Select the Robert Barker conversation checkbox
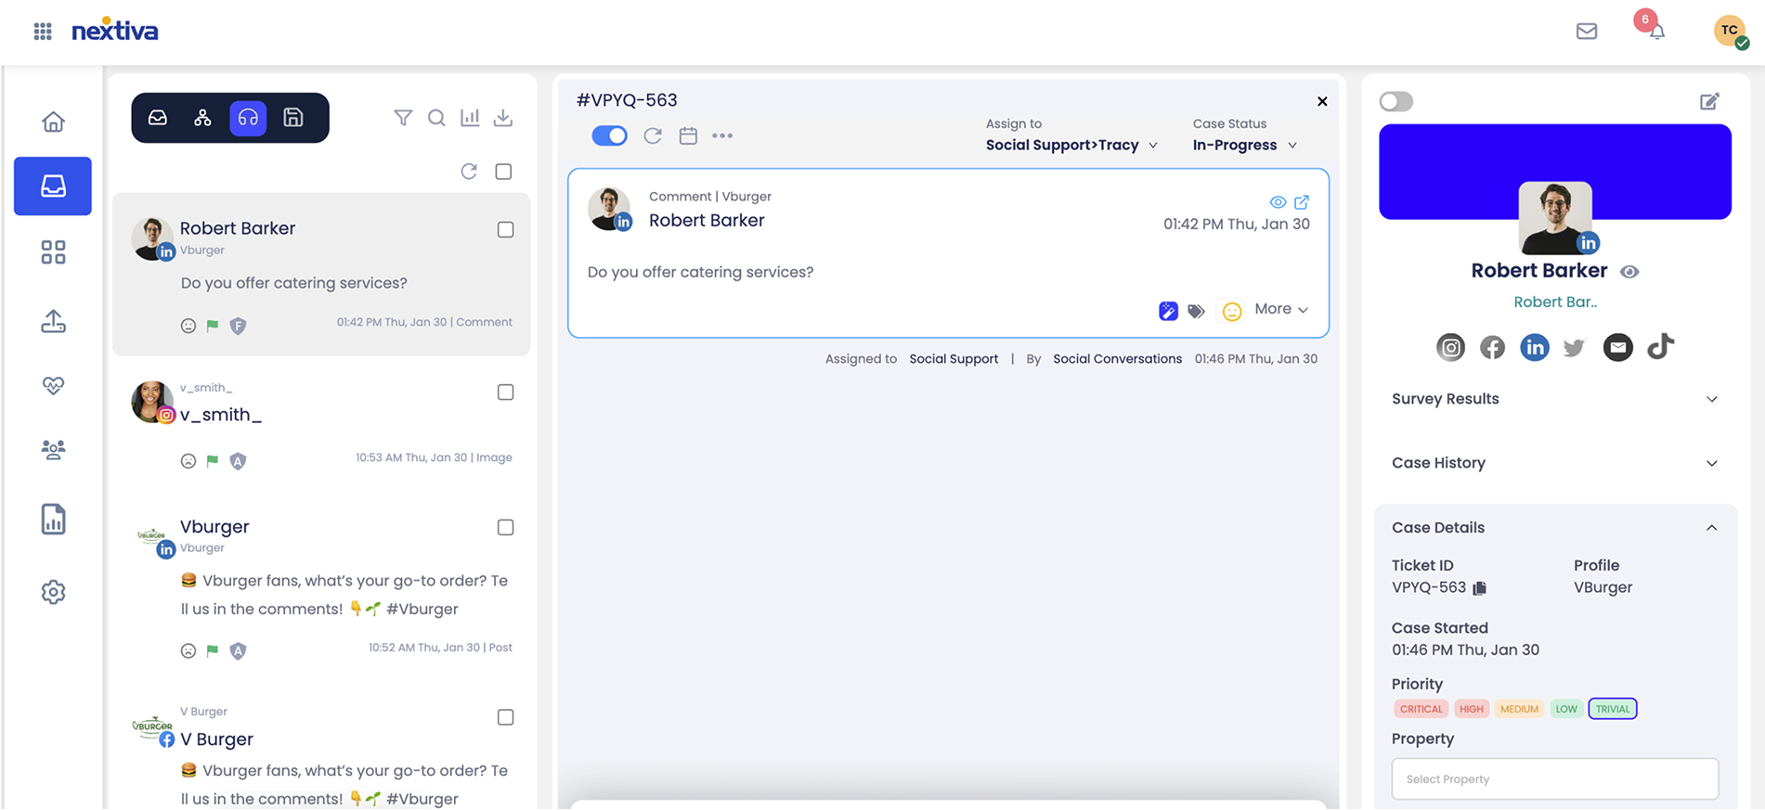1765x810 pixels. (505, 230)
